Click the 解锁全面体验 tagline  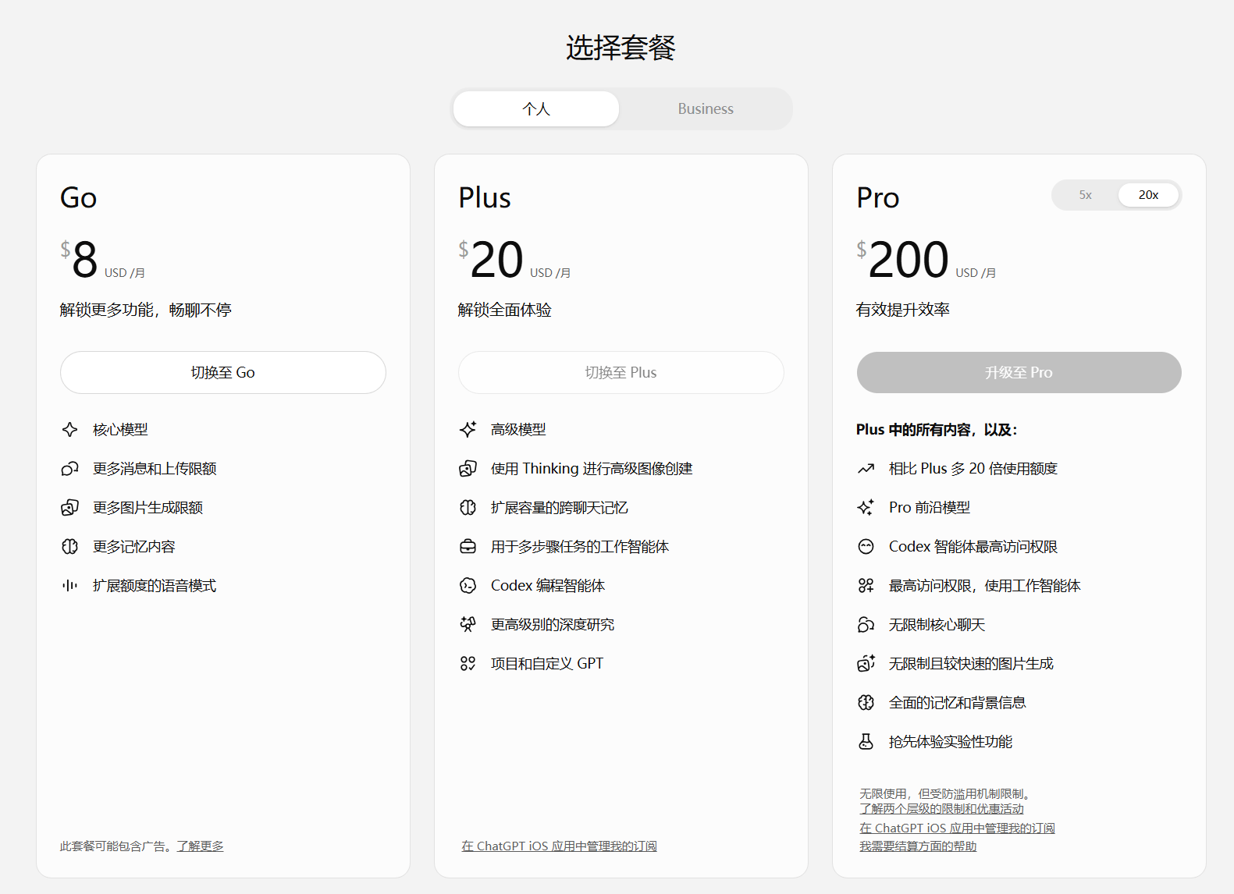(x=505, y=310)
